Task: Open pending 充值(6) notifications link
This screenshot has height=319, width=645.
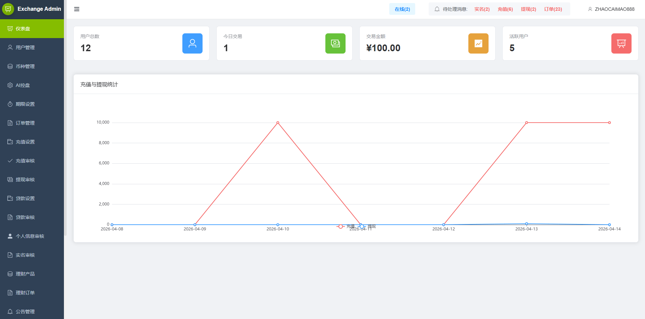Action: tap(505, 9)
